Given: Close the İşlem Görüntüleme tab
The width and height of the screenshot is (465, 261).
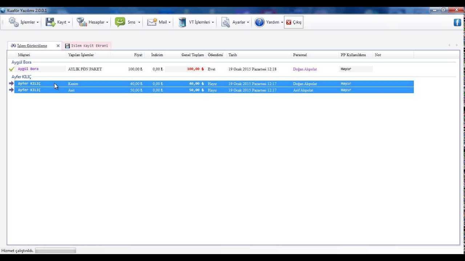Looking at the screenshot, I should click(58, 46).
